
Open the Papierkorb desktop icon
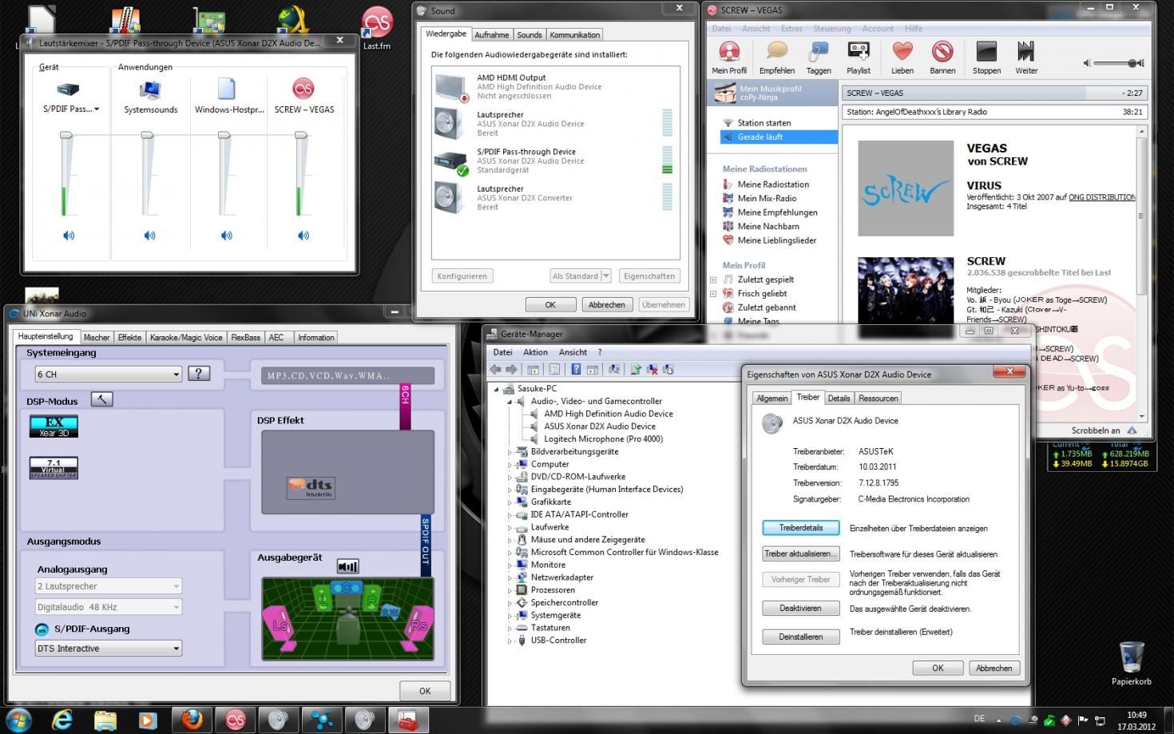click(1132, 663)
